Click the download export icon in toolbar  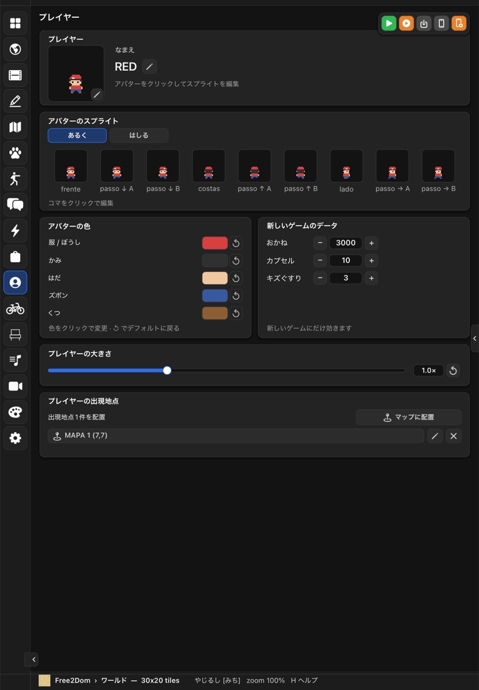point(424,24)
